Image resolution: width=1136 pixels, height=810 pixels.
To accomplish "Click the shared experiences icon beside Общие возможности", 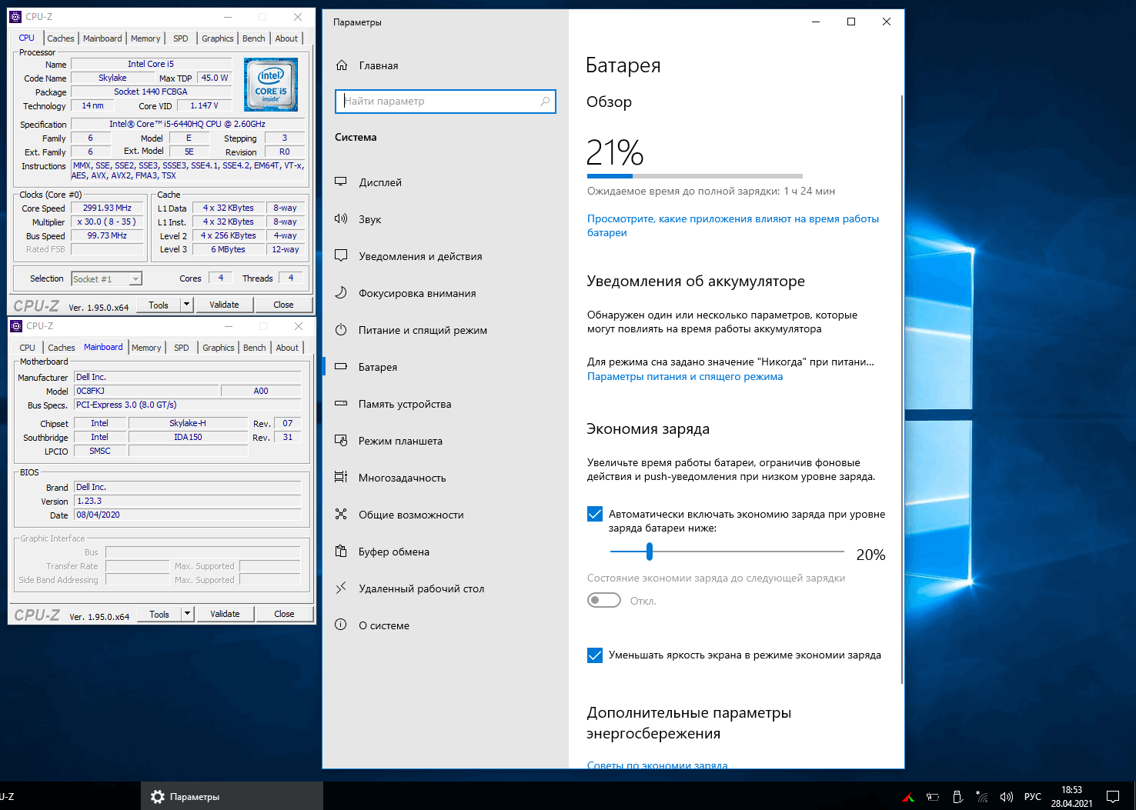I will (341, 515).
